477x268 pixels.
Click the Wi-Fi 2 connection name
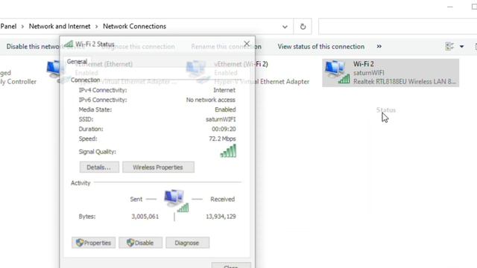pyautogui.click(x=364, y=64)
